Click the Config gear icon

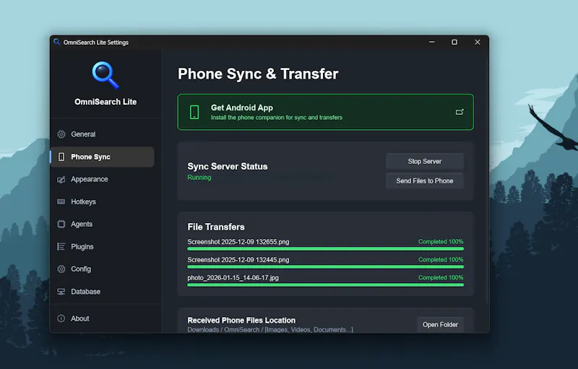pyautogui.click(x=61, y=269)
